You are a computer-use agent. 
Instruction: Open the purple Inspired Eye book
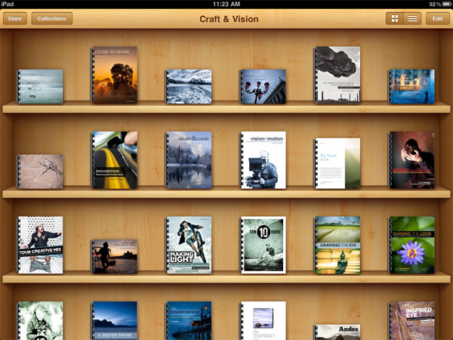411,320
